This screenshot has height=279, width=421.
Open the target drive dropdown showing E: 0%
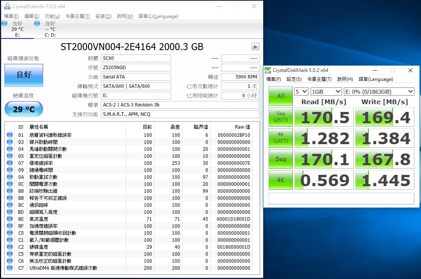379,92
